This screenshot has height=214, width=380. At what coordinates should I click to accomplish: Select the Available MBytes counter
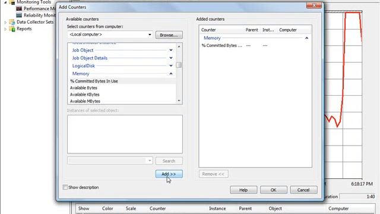tap(122, 101)
